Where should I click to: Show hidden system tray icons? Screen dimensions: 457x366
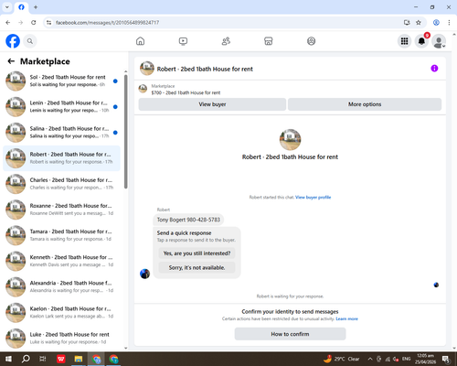(x=370, y=359)
